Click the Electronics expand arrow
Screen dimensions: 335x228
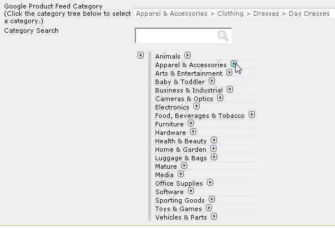(x=196, y=106)
